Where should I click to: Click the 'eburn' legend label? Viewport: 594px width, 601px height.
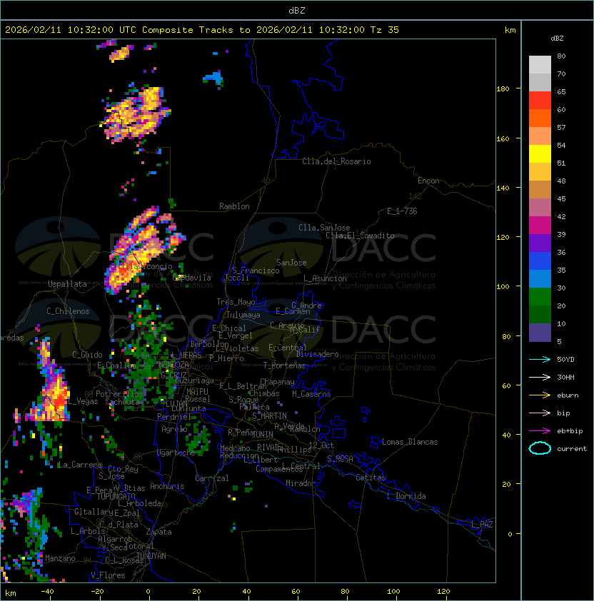(568, 395)
